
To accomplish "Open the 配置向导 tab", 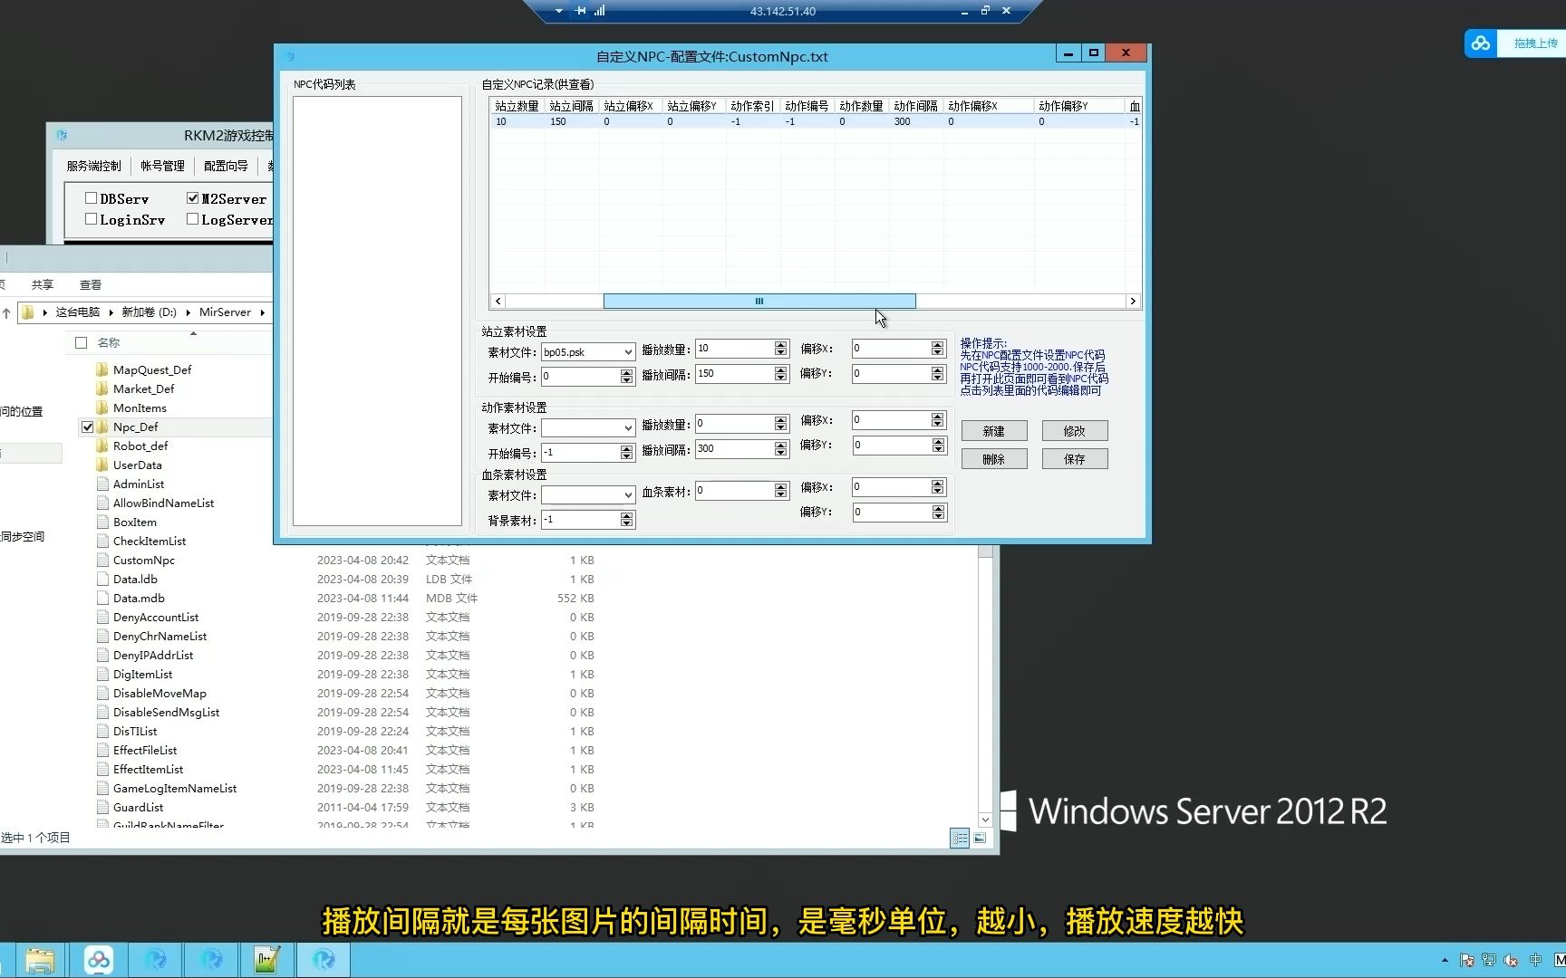I will pyautogui.click(x=226, y=166).
